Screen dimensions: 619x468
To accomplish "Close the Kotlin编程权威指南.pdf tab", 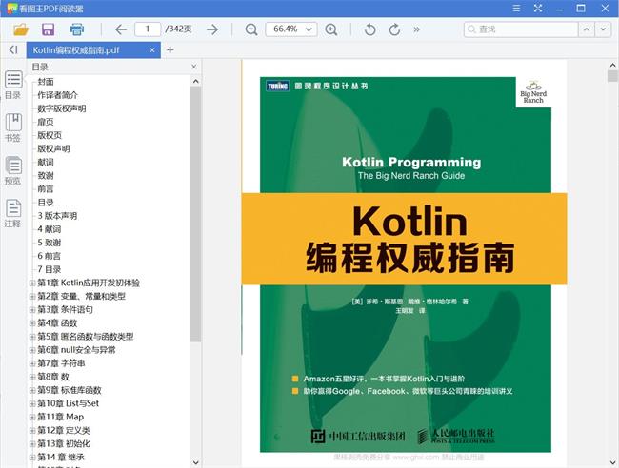I will coord(152,50).
